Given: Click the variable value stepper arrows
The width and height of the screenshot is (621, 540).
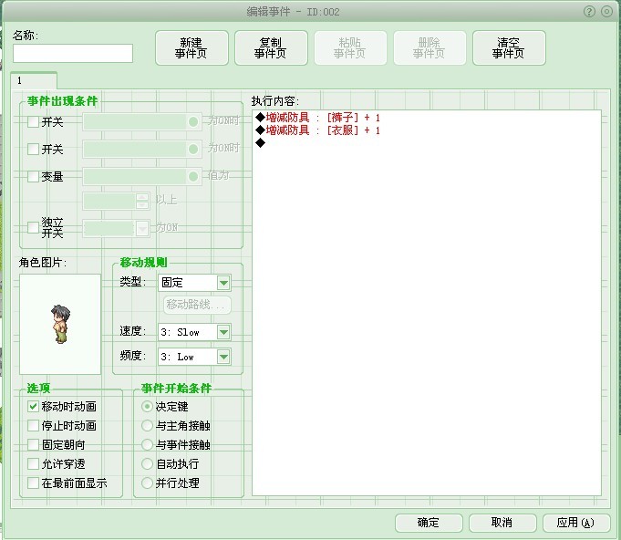Looking at the screenshot, I should pos(142,201).
